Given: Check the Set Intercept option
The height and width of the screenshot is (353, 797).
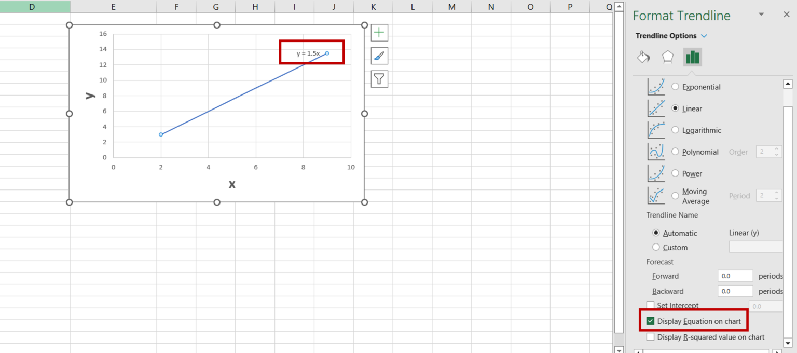Looking at the screenshot, I should (650, 306).
